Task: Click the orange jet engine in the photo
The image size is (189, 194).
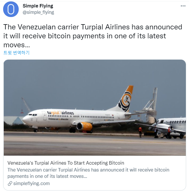Action: (84, 126)
